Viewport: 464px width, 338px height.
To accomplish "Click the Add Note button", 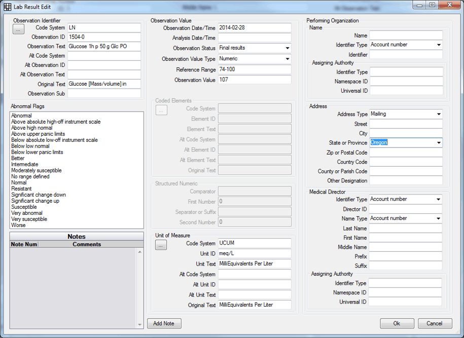I will (x=164, y=323).
